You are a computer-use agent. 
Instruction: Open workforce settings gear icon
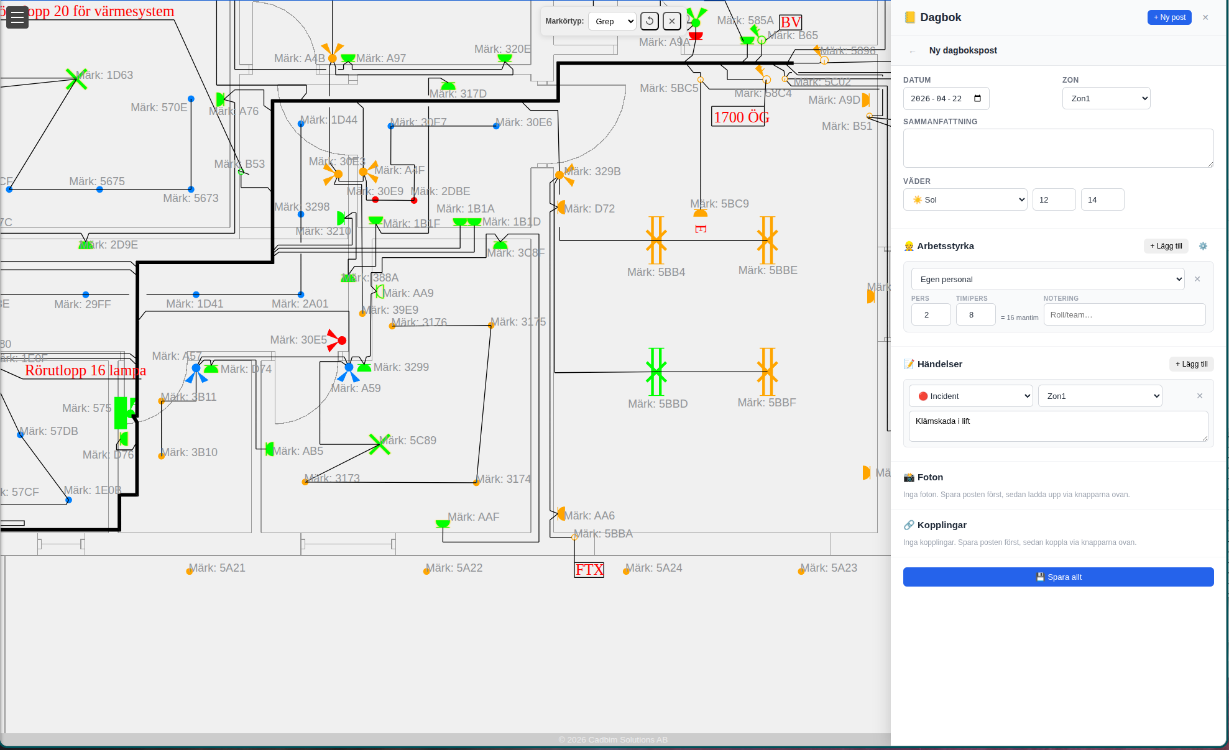[x=1203, y=246]
